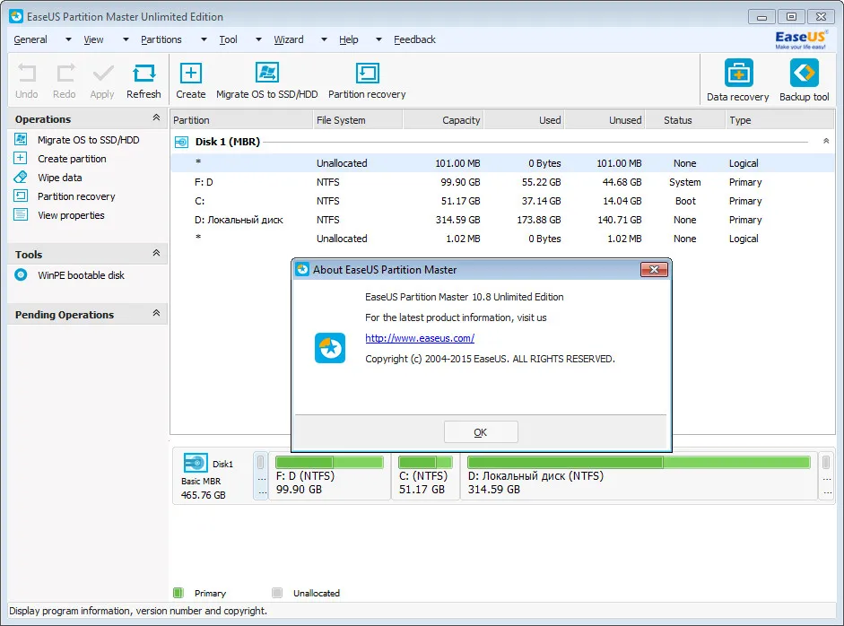Open the Feedback menu item
Image resolution: width=844 pixels, height=626 pixels.
[x=414, y=39]
